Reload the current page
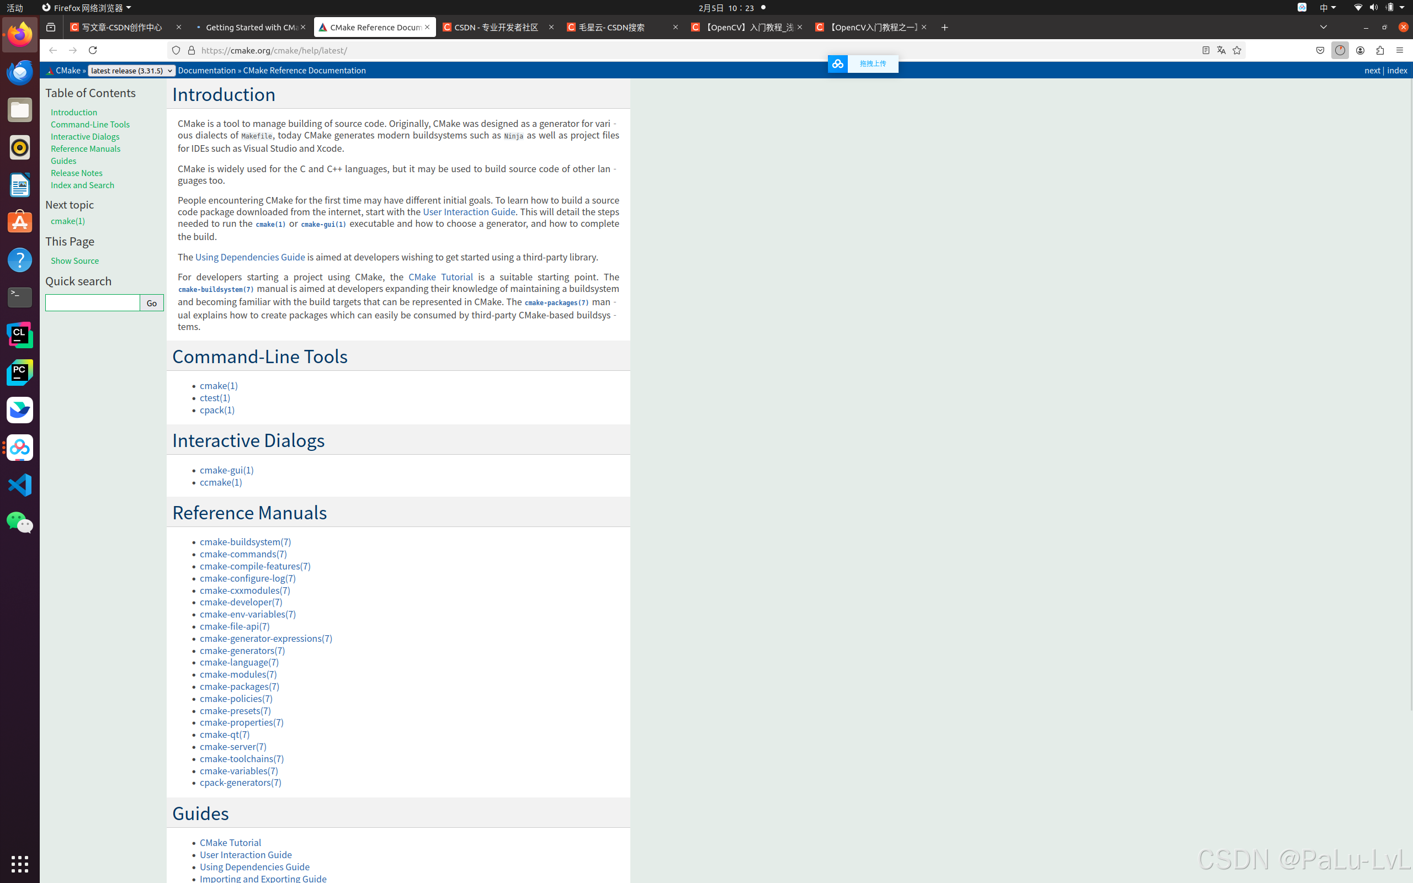This screenshot has height=883, width=1413. pos(92,50)
